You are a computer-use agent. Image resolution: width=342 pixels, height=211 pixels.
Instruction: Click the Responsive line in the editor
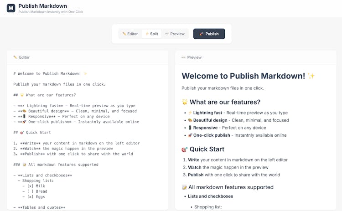62,116
